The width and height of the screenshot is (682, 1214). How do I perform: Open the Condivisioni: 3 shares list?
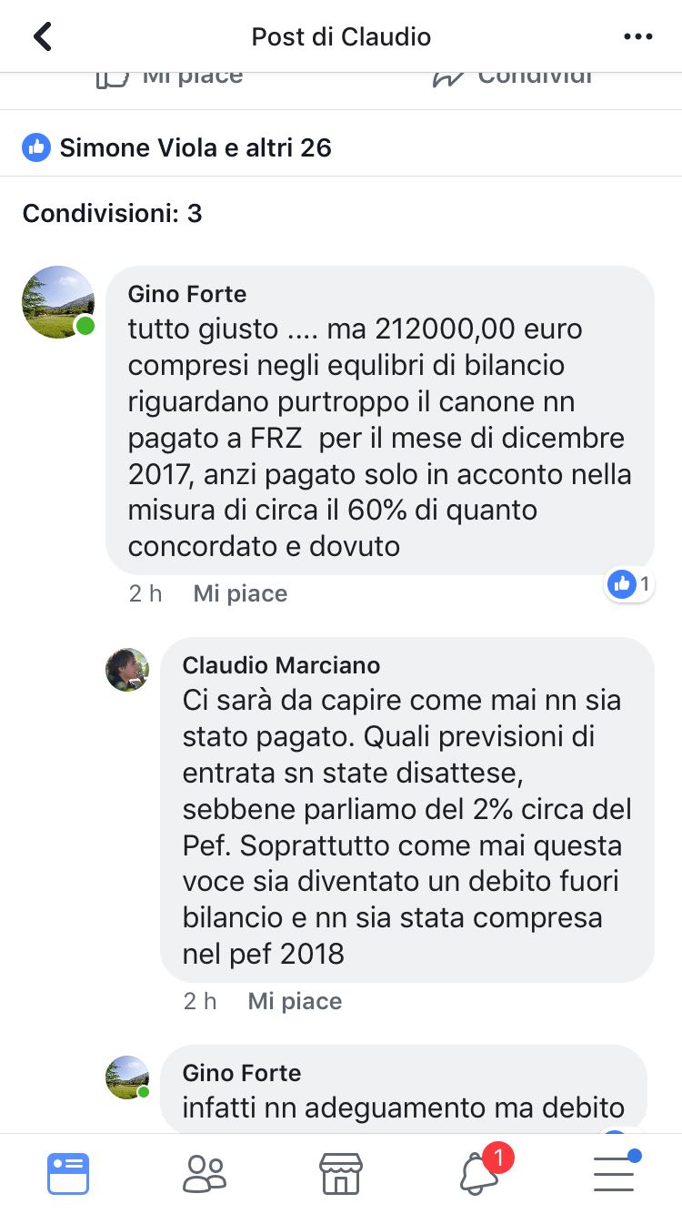tap(112, 213)
